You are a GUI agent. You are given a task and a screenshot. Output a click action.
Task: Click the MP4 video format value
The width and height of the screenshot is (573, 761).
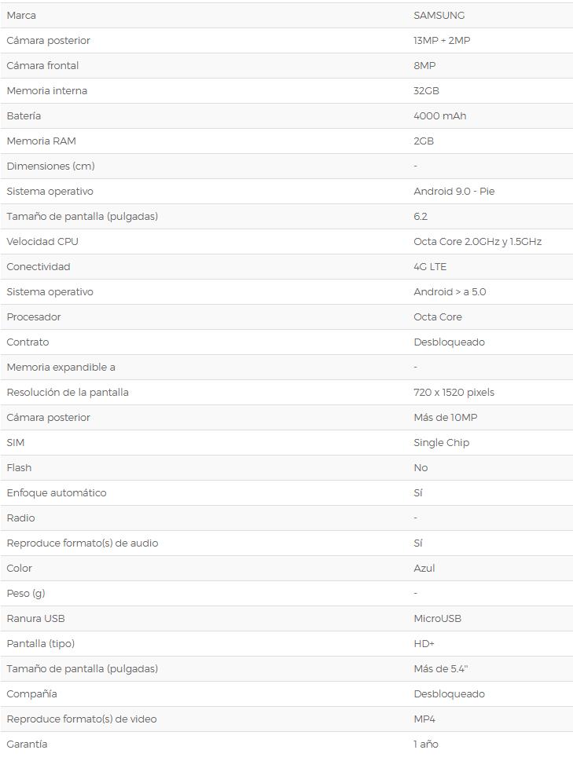(x=424, y=719)
